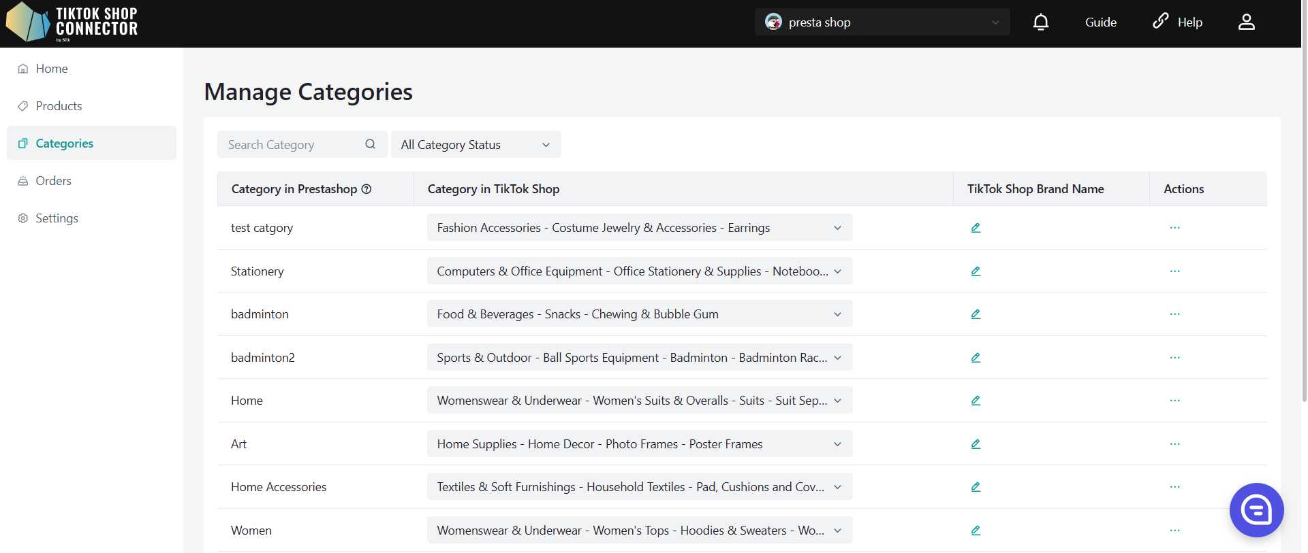
Task: Open the presta shop store selector
Action: pyautogui.click(x=882, y=22)
